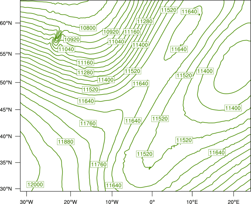The width and height of the screenshot is (251, 204).
Task: Select the 35°N latitude axis label
Action: [6, 163]
